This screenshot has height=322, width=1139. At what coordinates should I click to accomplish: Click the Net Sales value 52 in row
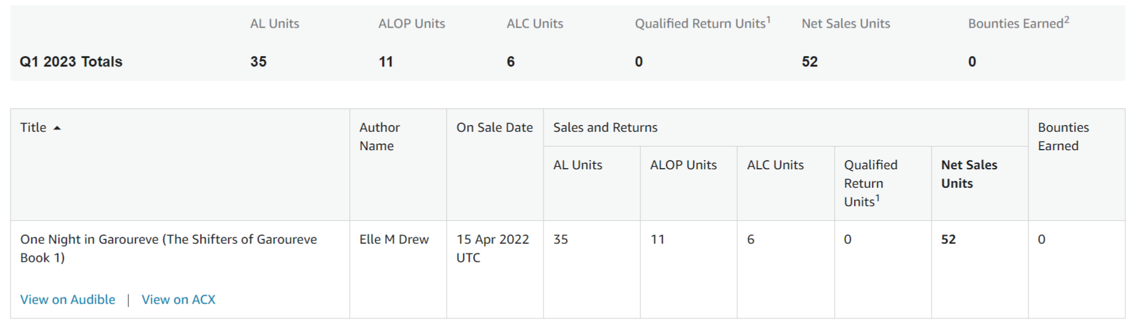(948, 239)
